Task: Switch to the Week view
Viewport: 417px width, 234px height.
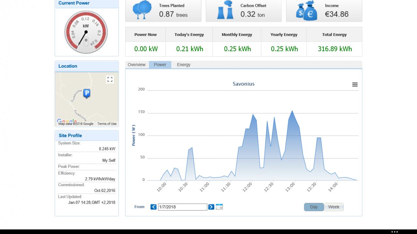Action: click(334, 207)
